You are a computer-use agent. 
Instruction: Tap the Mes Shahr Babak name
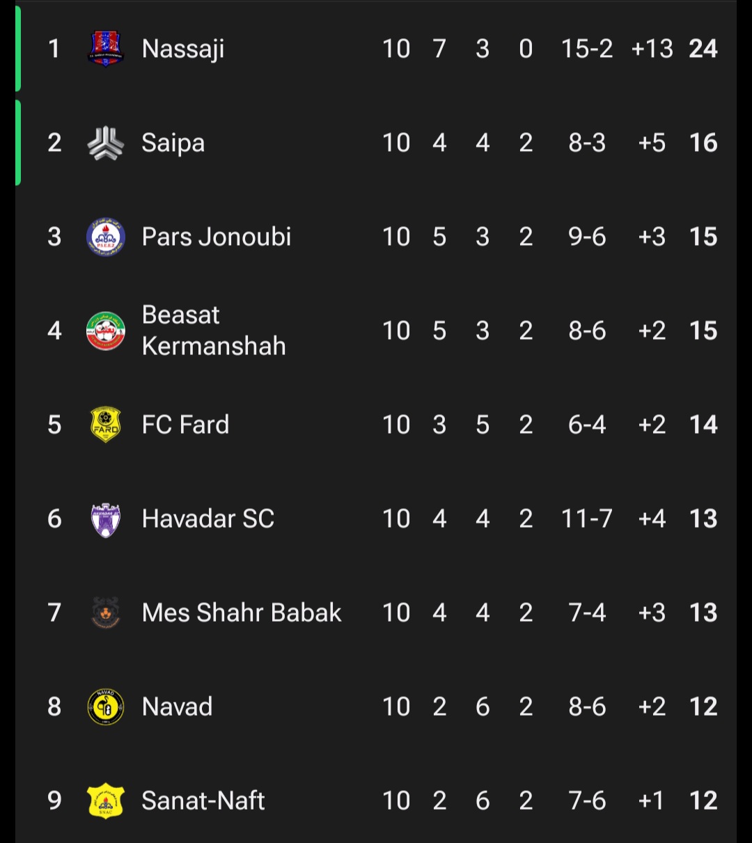[242, 613]
